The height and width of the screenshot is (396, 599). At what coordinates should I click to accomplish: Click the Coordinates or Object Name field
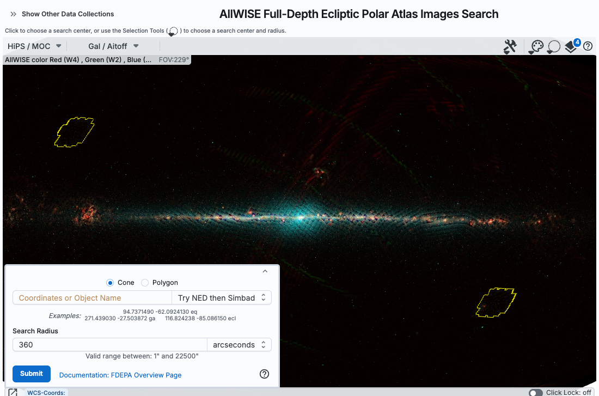(92, 298)
